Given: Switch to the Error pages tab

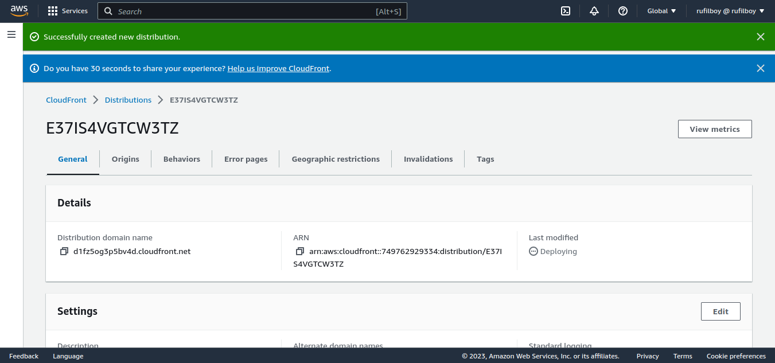Looking at the screenshot, I should tap(246, 159).
